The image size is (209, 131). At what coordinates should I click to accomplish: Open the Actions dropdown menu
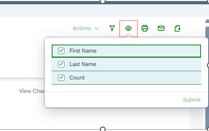point(86,28)
